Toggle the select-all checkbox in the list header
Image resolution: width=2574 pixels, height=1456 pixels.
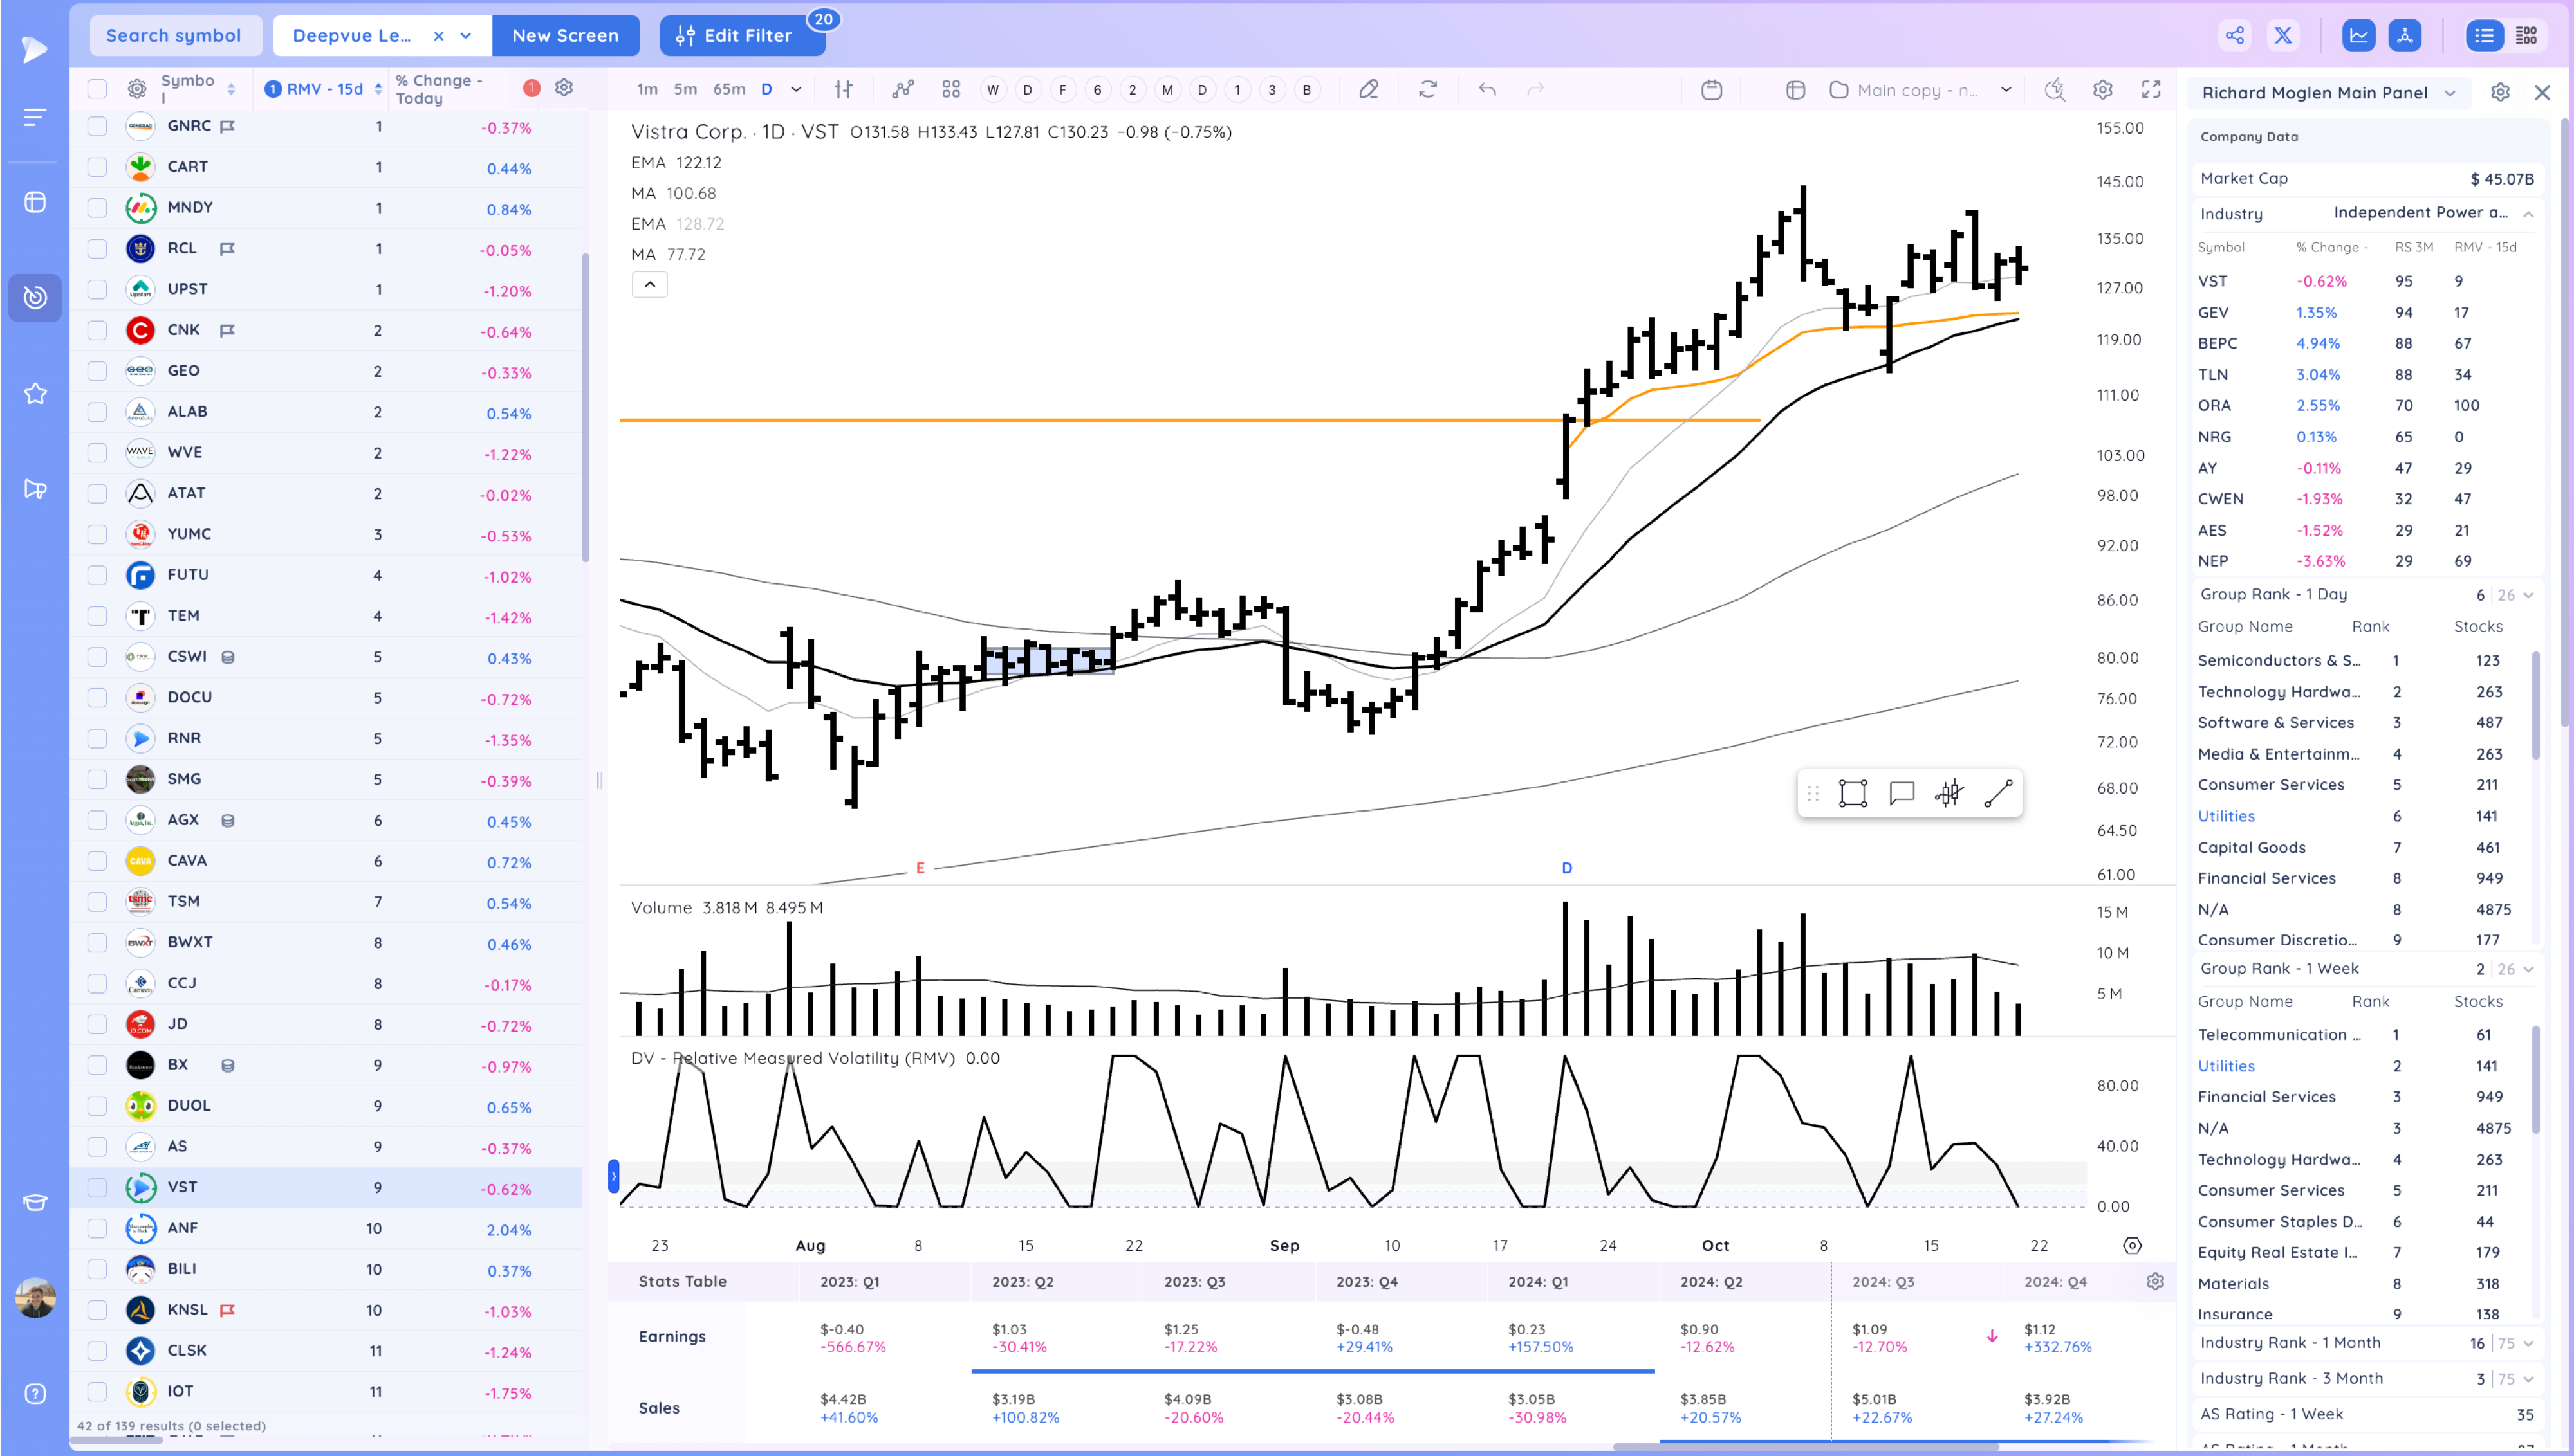(x=97, y=89)
